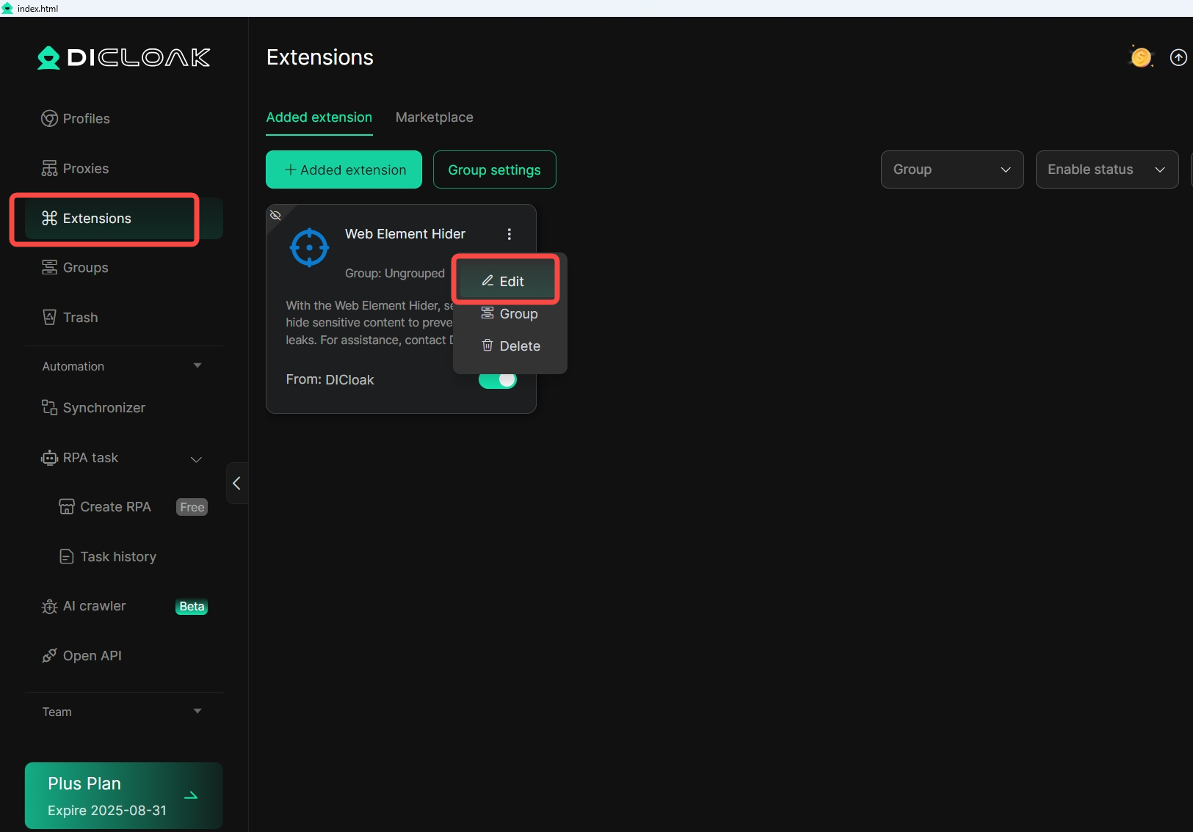Click the coin rewards icon
This screenshot has height=832, width=1193.
[1141, 57]
